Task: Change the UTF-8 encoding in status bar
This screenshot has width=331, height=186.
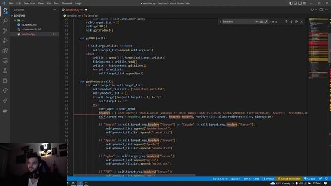Action: coord(247,179)
